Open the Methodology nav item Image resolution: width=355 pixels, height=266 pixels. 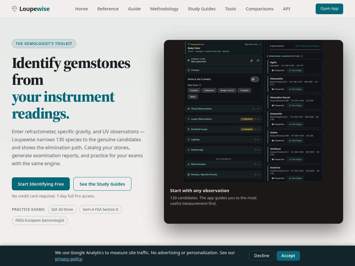coord(164,9)
